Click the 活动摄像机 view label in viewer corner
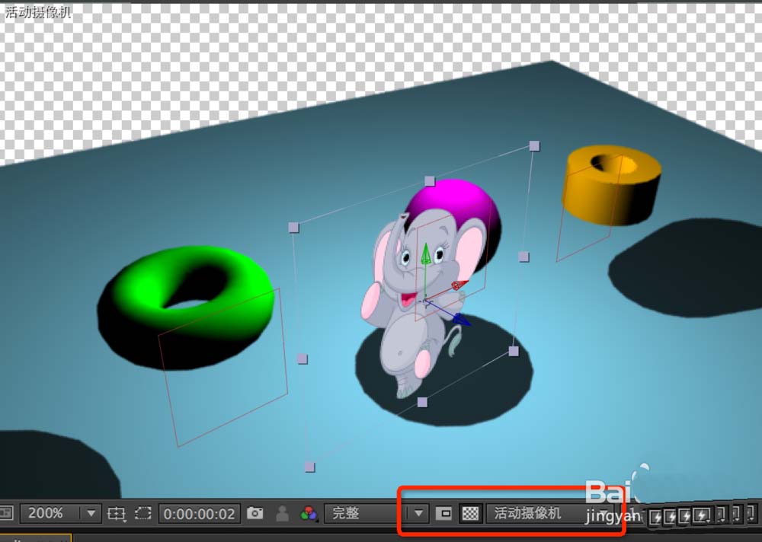This screenshot has height=542, width=762. (x=38, y=11)
